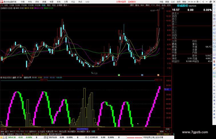Click the 自选 add-to-watchlist button

(163, 5)
